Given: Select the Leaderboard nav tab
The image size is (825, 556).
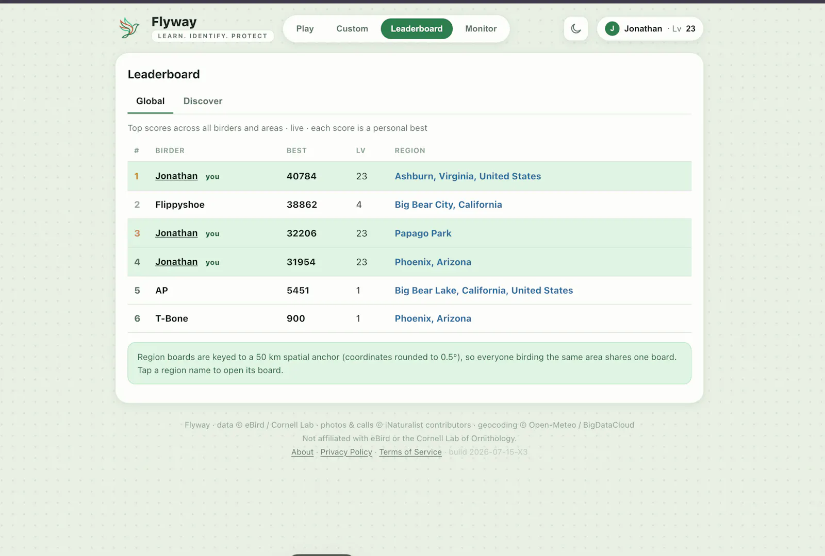Looking at the screenshot, I should pyautogui.click(x=417, y=29).
